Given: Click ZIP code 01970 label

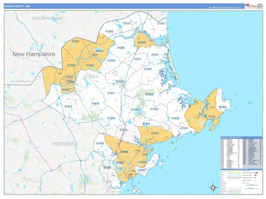Looking at the screenshot, I should pyautogui.click(x=142, y=162).
